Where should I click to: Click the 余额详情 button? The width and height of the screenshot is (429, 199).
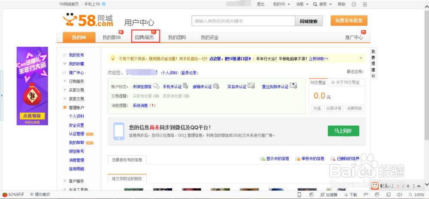click(334, 108)
